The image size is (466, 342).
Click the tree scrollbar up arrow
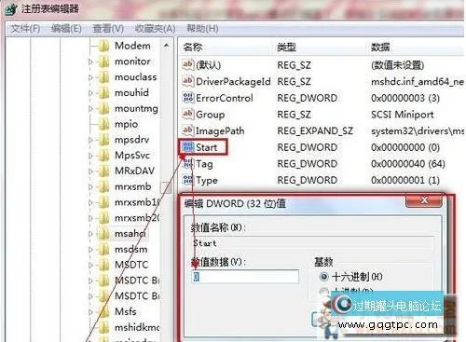pos(167,46)
